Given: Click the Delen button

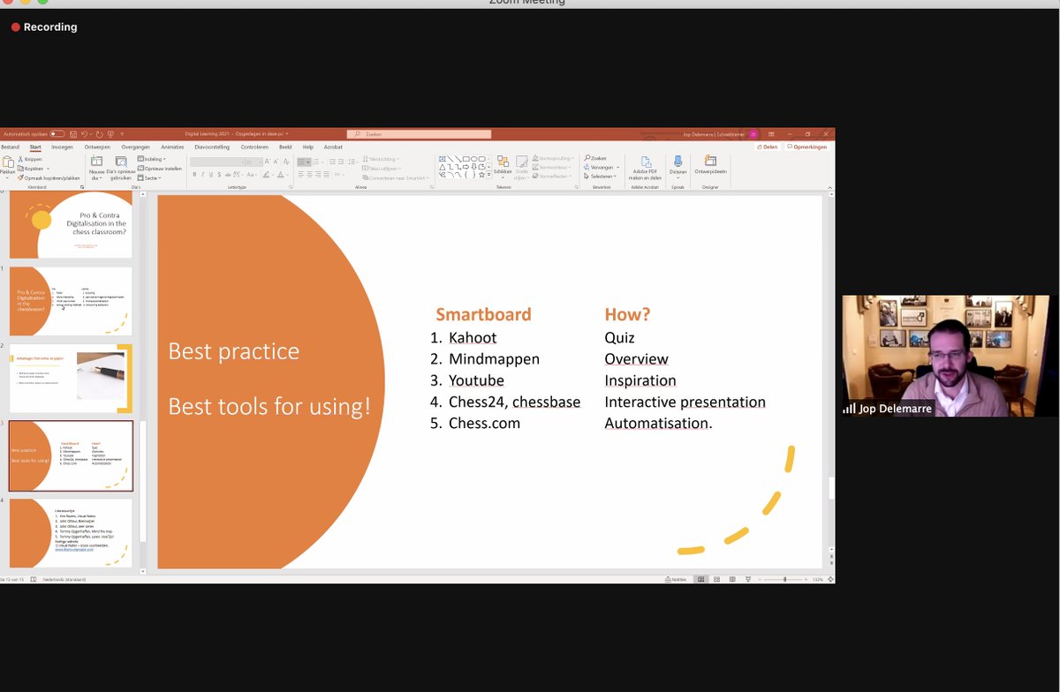Looking at the screenshot, I should [x=767, y=147].
